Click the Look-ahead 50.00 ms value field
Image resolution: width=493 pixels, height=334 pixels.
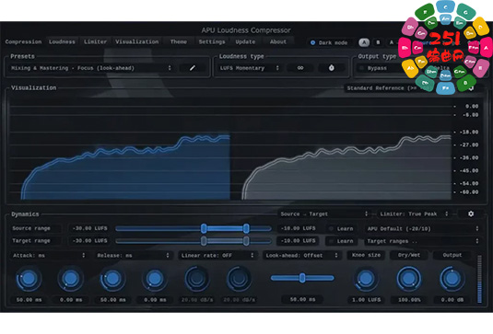(x=302, y=299)
